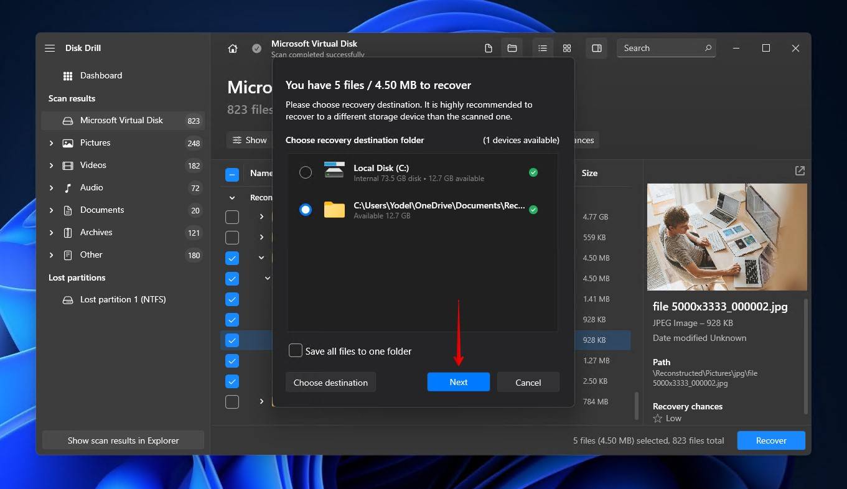This screenshot has height=489, width=847.
Task: Click the Documents page icon
Action: point(68,210)
